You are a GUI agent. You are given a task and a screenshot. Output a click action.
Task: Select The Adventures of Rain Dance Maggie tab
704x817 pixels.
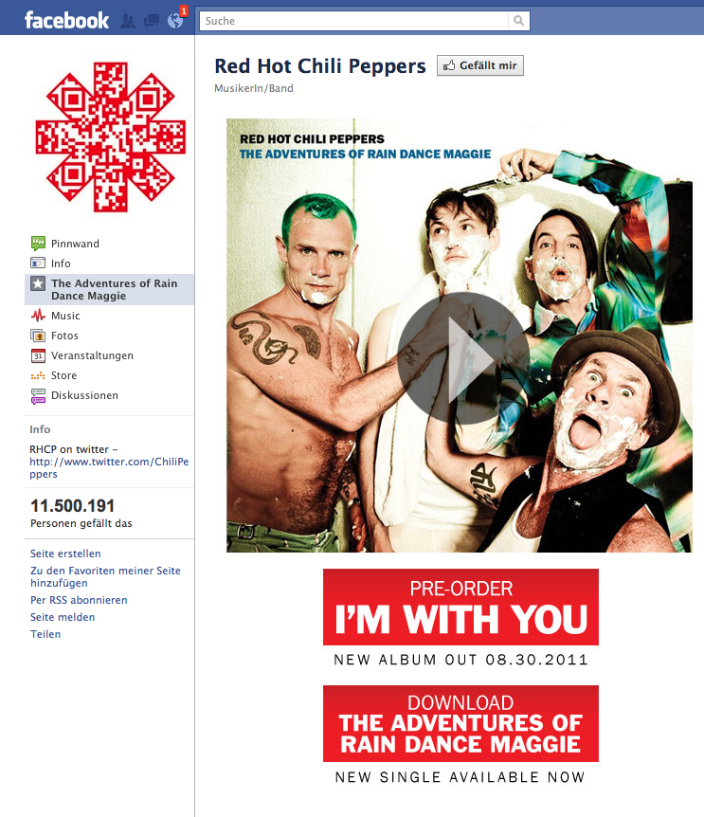click(109, 289)
